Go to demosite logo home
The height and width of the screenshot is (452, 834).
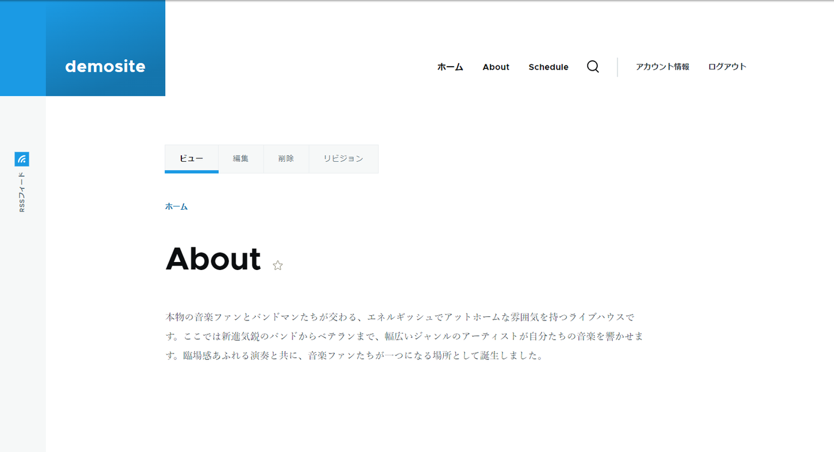point(105,67)
